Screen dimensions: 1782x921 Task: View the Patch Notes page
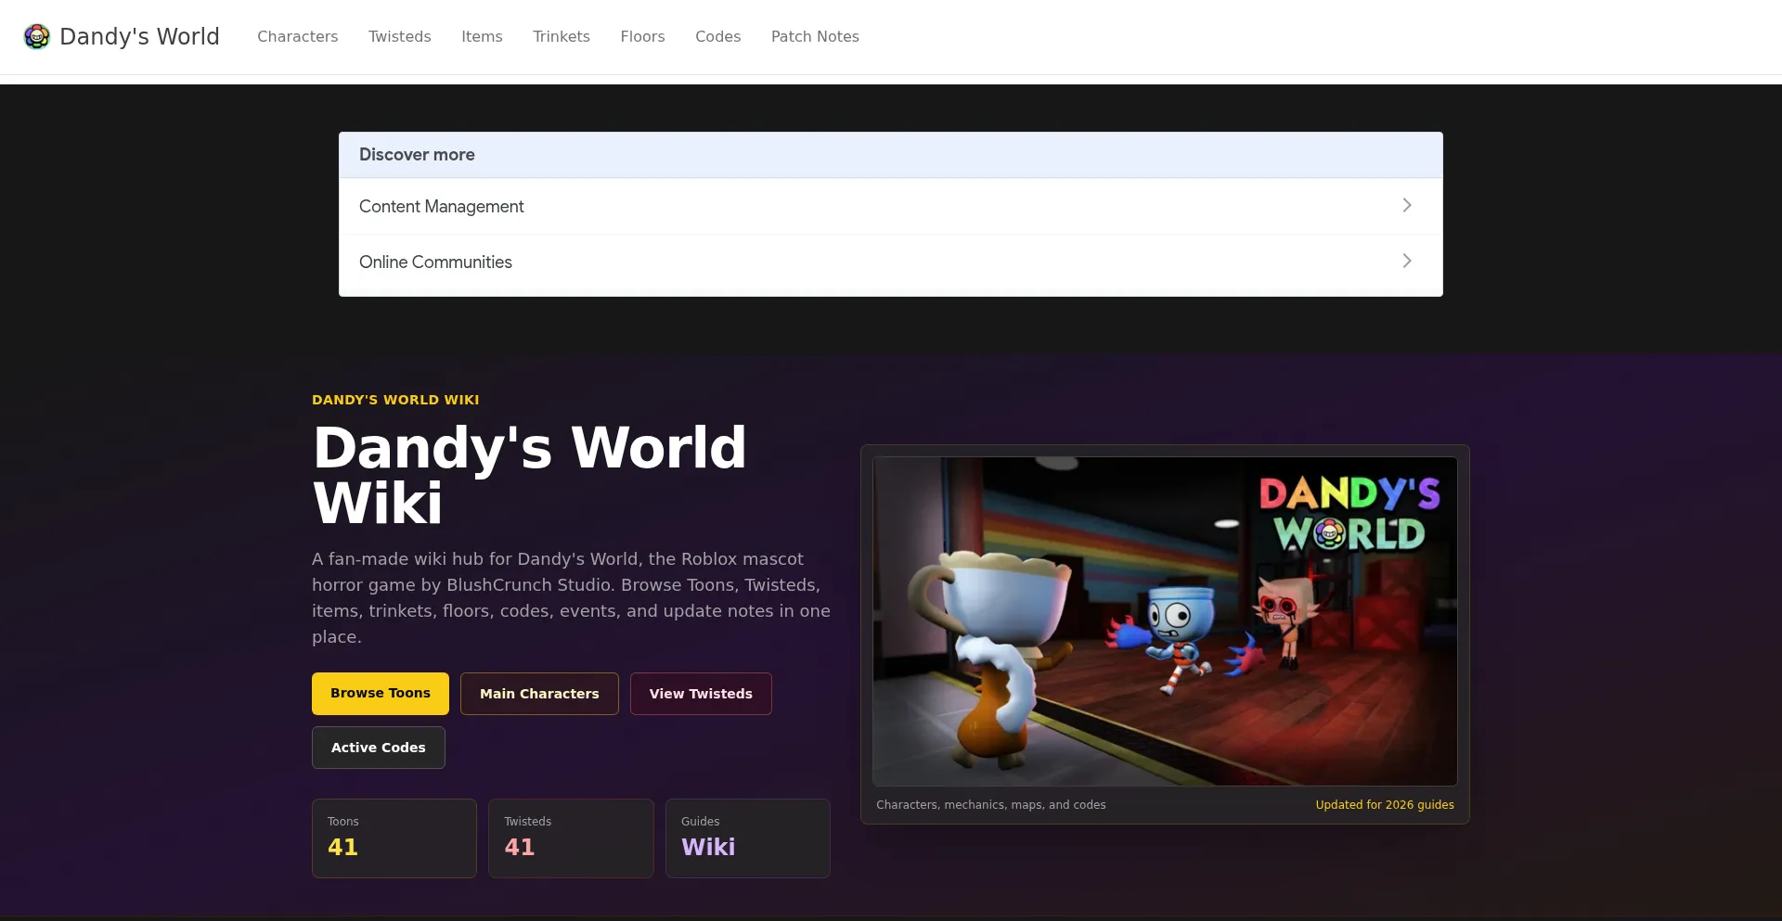pos(815,36)
